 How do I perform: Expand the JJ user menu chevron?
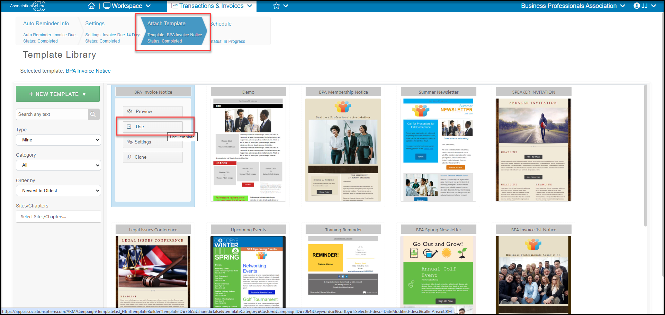654,6
